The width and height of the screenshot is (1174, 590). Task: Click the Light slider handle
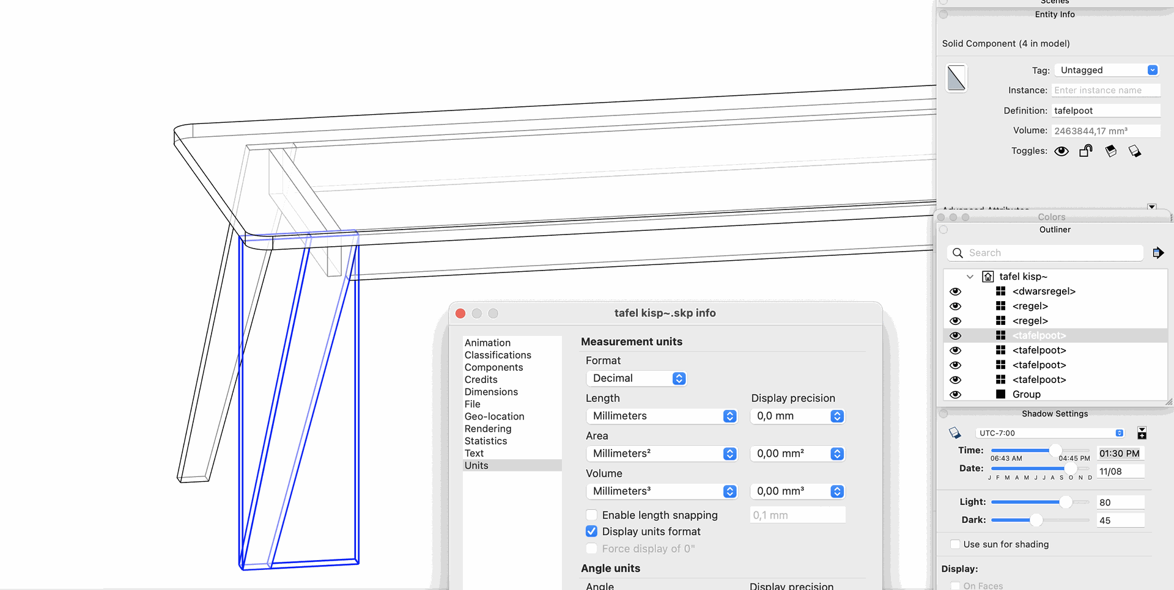pyautogui.click(x=1066, y=502)
